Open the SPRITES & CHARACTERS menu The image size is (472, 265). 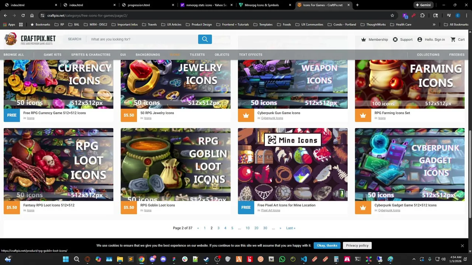point(91,54)
